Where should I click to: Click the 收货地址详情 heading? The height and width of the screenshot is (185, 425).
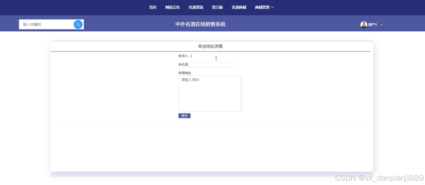pos(210,46)
